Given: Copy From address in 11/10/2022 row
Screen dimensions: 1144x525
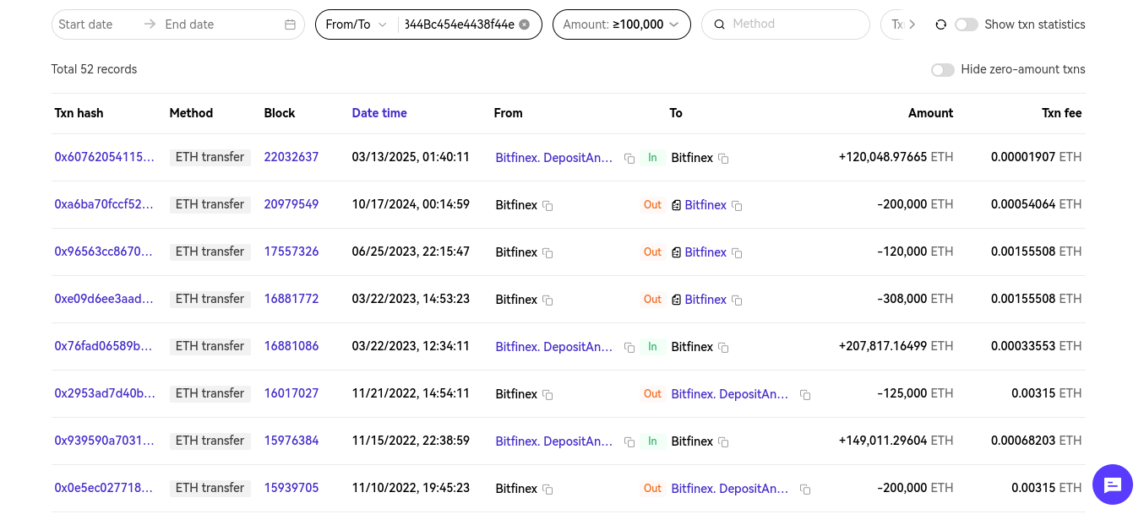Looking at the screenshot, I should 547,490.
